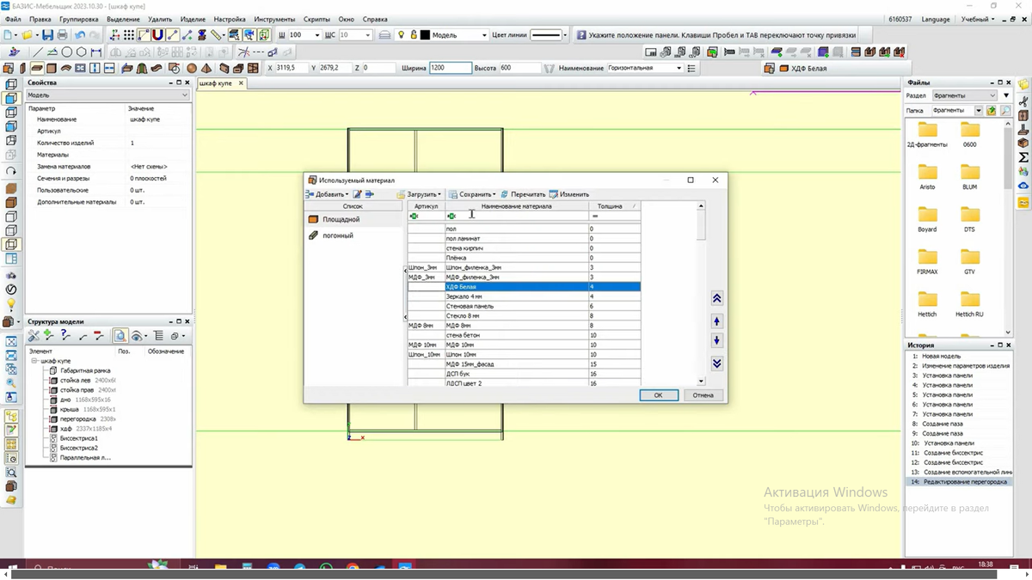Select перегородка in the model structure
This screenshot has height=580, width=1032.
(77, 418)
